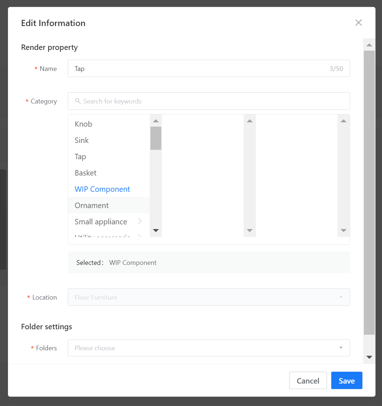Choose the Ornament category

tap(92, 206)
